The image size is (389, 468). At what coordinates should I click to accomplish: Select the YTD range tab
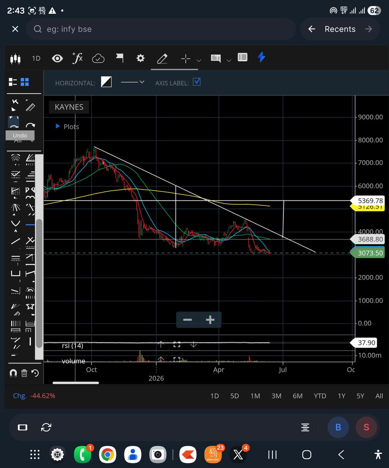pos(320,396)
